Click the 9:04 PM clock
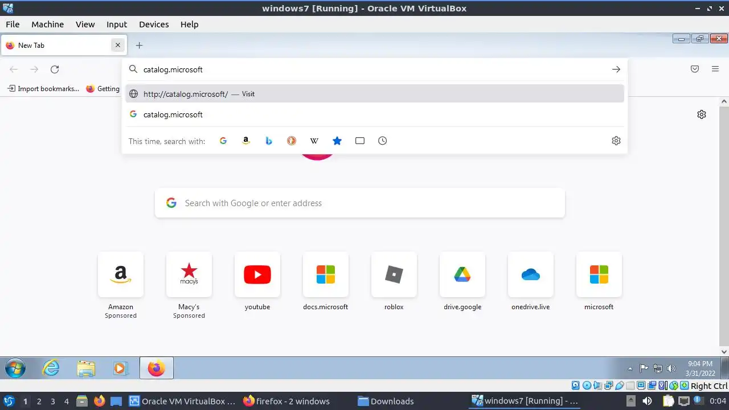Viewport: 729px width, 410px height. (700, 364)
